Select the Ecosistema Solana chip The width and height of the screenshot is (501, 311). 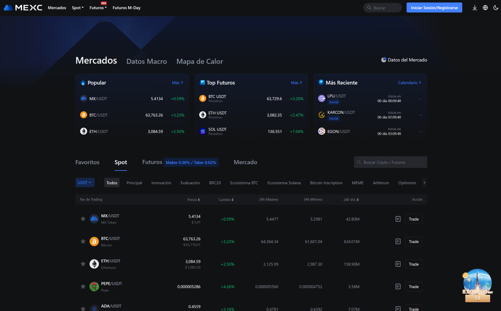[x=284, y=183]
